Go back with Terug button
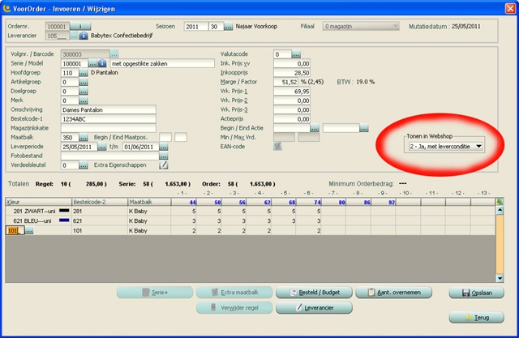The height and width of the screenshot is (338, 519). (477, 318)
